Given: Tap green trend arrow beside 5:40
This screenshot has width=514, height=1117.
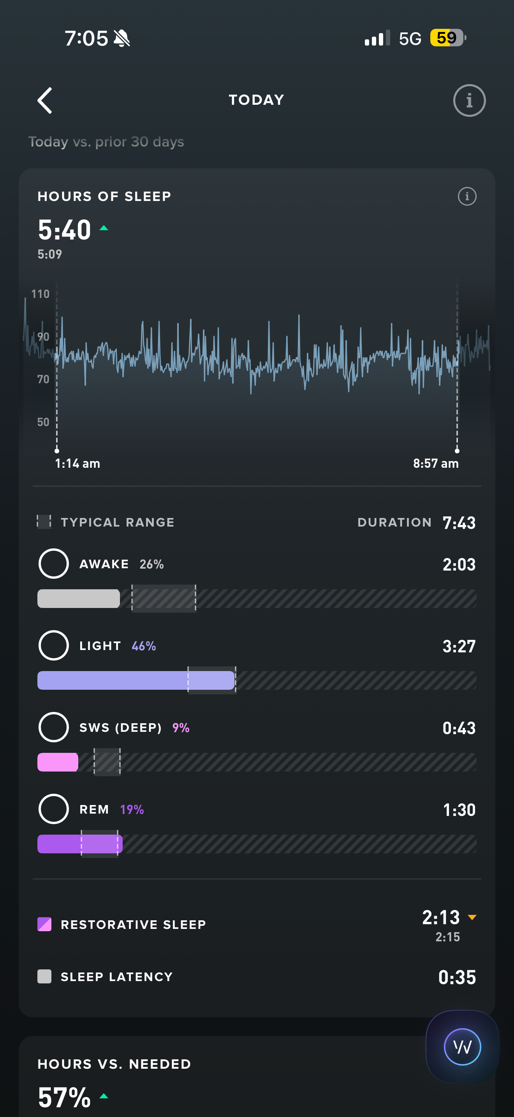Looking at the screenshot, I should [104, 228].
